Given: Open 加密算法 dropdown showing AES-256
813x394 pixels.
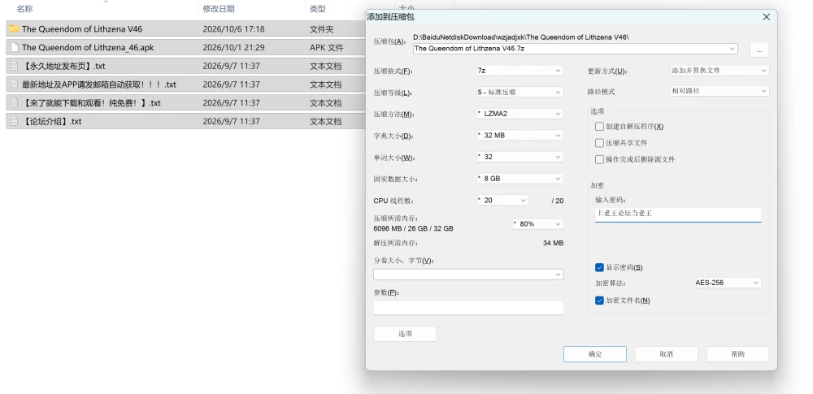Looking at the screenshot, I should pyautogui.click(x=728, y=283).
